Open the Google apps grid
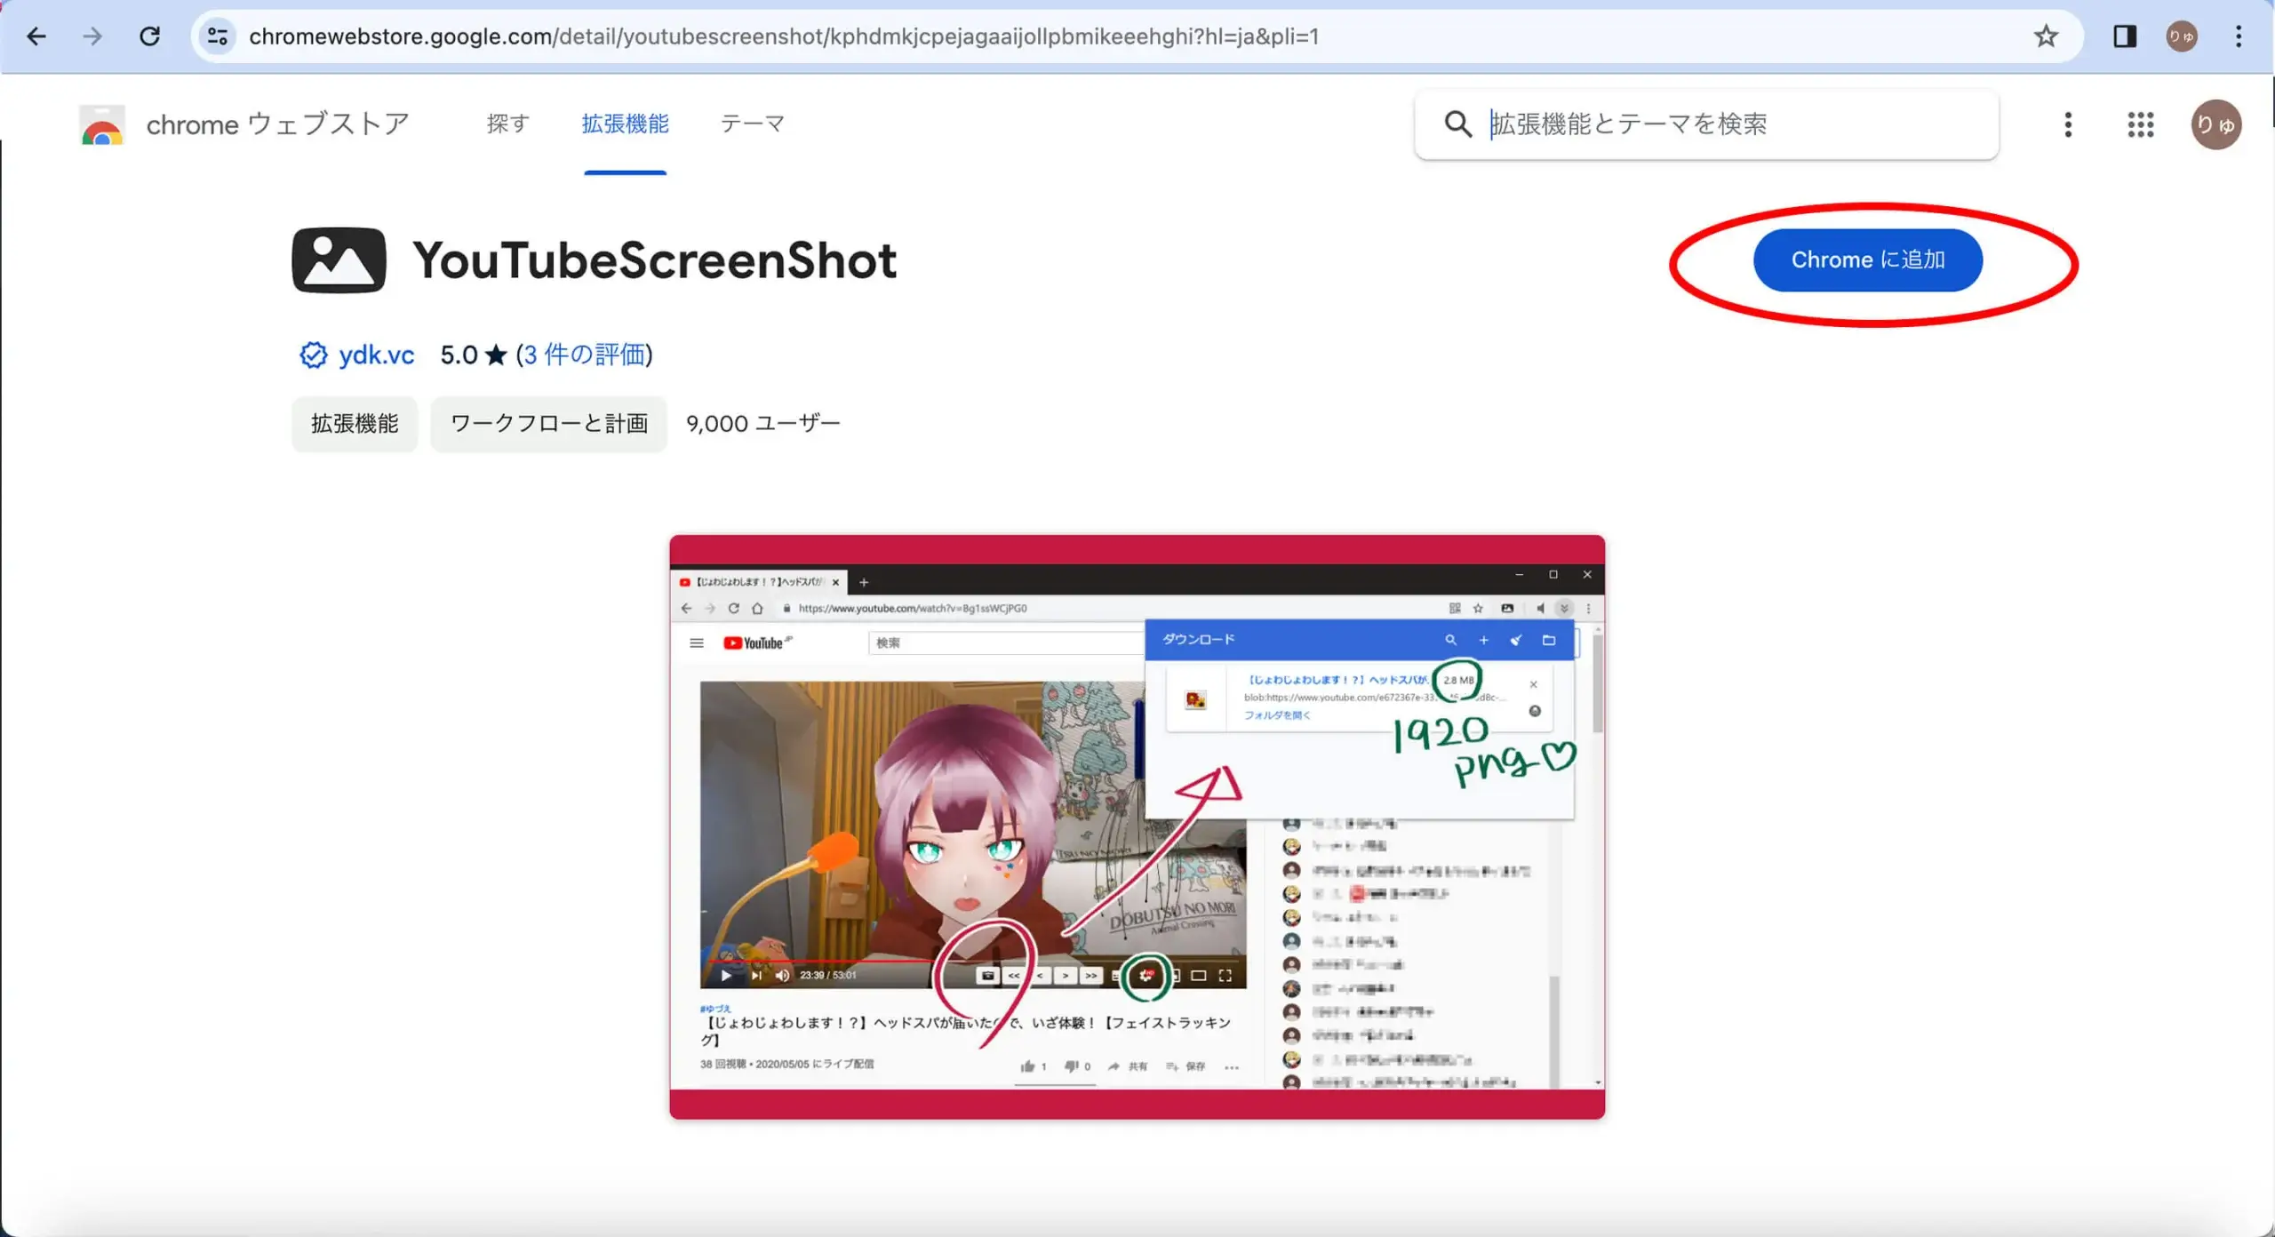Viewport: 2275px width, 1237px height. tap(2141, 124)
